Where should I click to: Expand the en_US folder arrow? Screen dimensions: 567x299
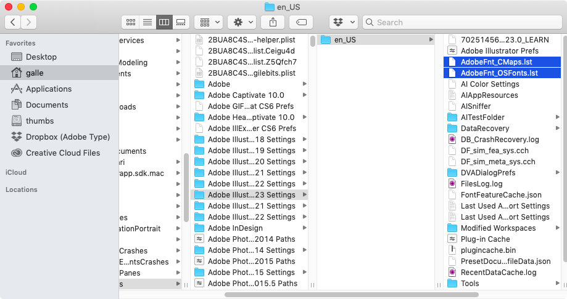[x=431, y=39]
